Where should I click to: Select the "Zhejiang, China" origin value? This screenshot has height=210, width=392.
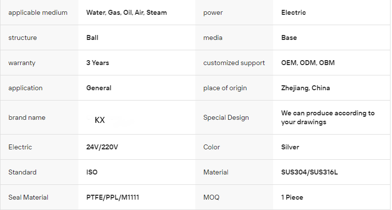coord(306,88)
